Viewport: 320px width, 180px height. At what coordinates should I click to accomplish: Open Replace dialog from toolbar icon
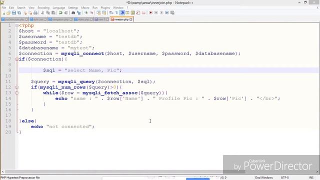point(79,12)
